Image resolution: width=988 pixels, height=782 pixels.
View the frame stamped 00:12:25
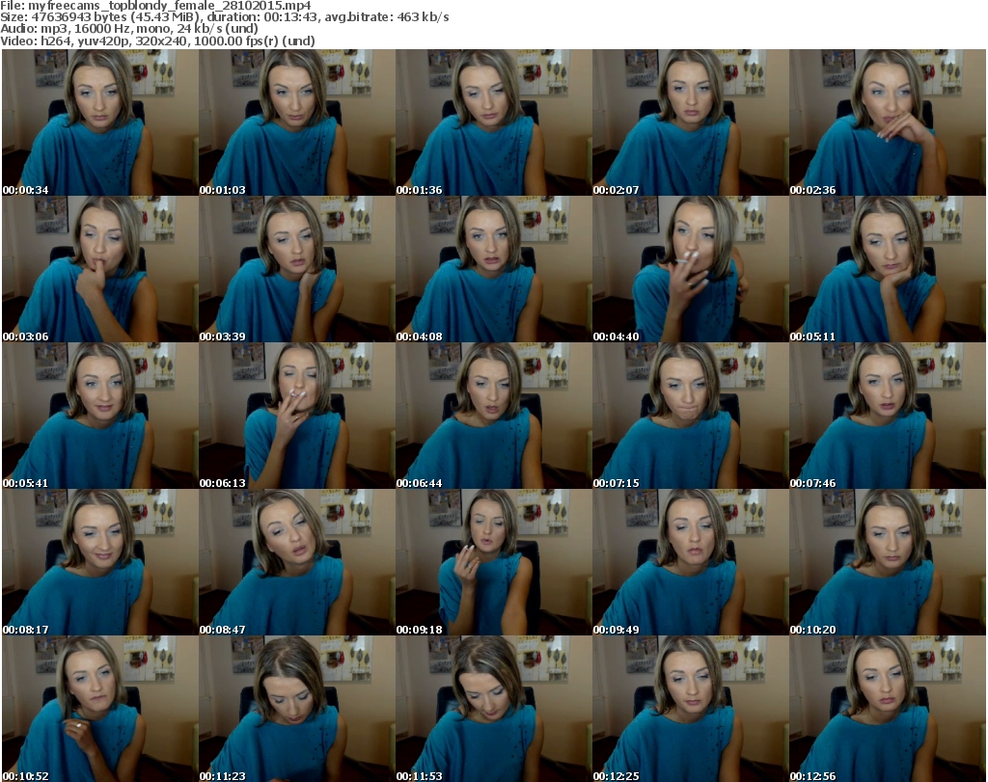click(691, 709)
